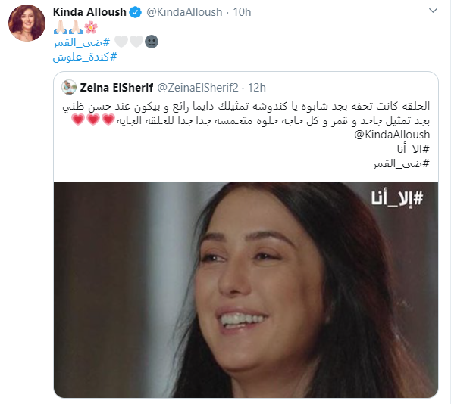Open the @KindaAlloush mention in the quoted tweet
This screenshot has width=451, height=404.
[392, 135]
